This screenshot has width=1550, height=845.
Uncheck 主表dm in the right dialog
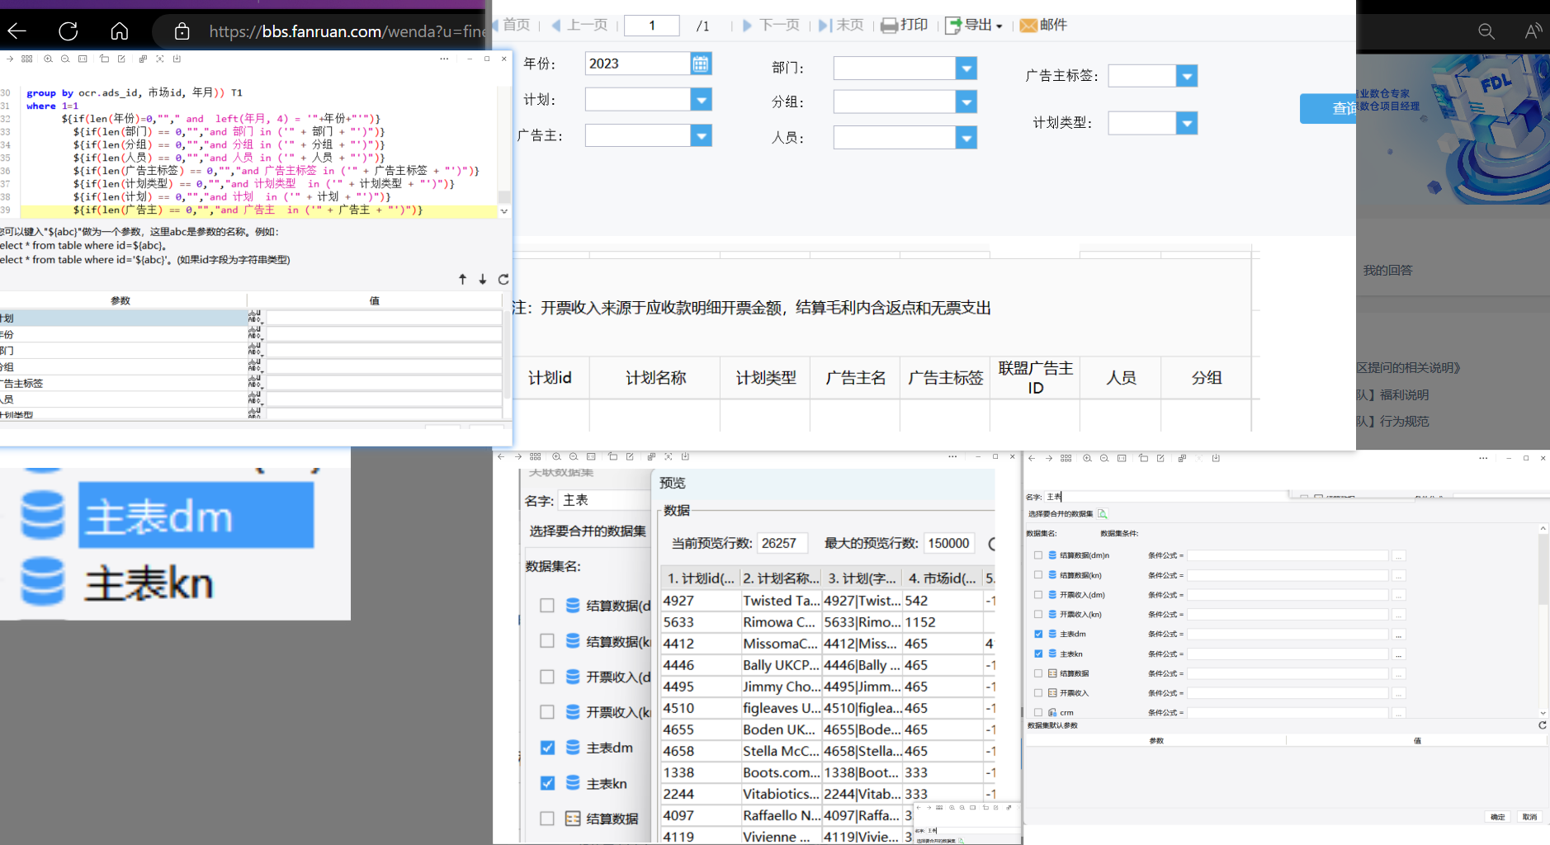point(1038,634)
